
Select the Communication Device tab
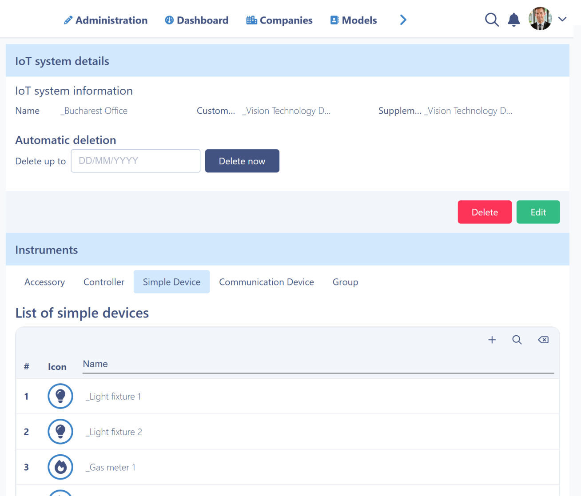click(267, 282)
